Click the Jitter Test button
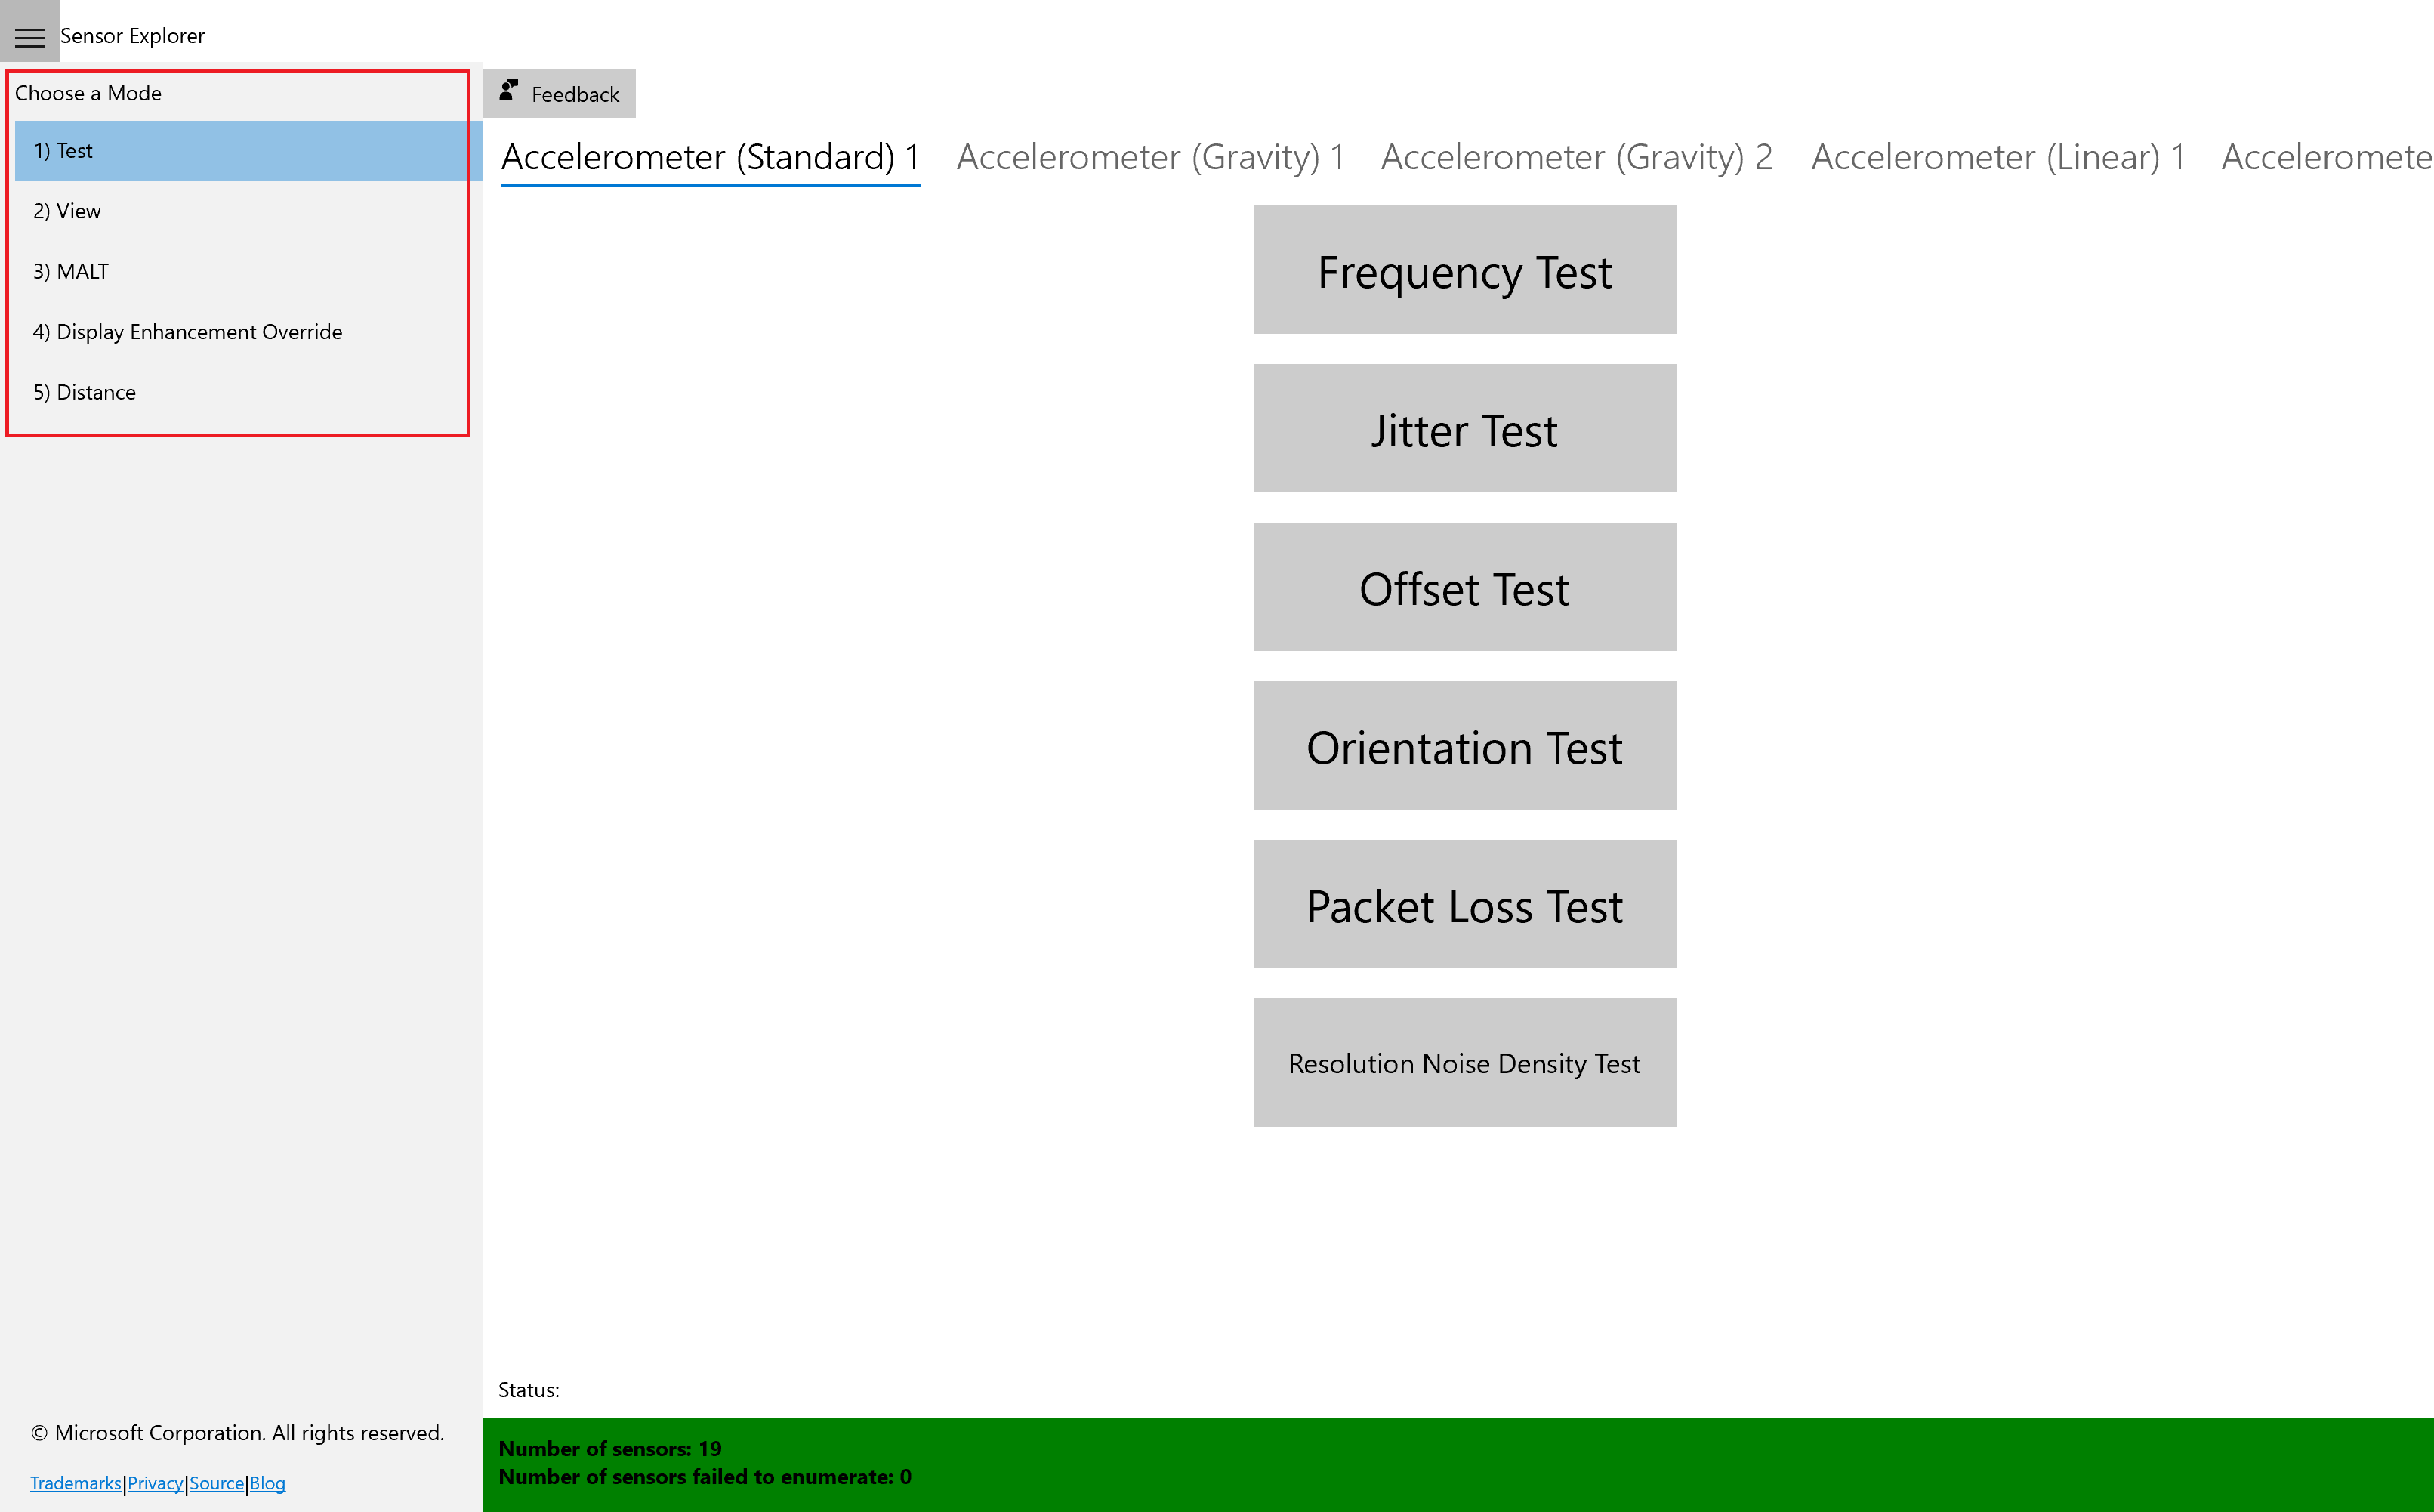Image resolution: width=2434 pixels, height=1512 pixels. [x=1464, y=428]
